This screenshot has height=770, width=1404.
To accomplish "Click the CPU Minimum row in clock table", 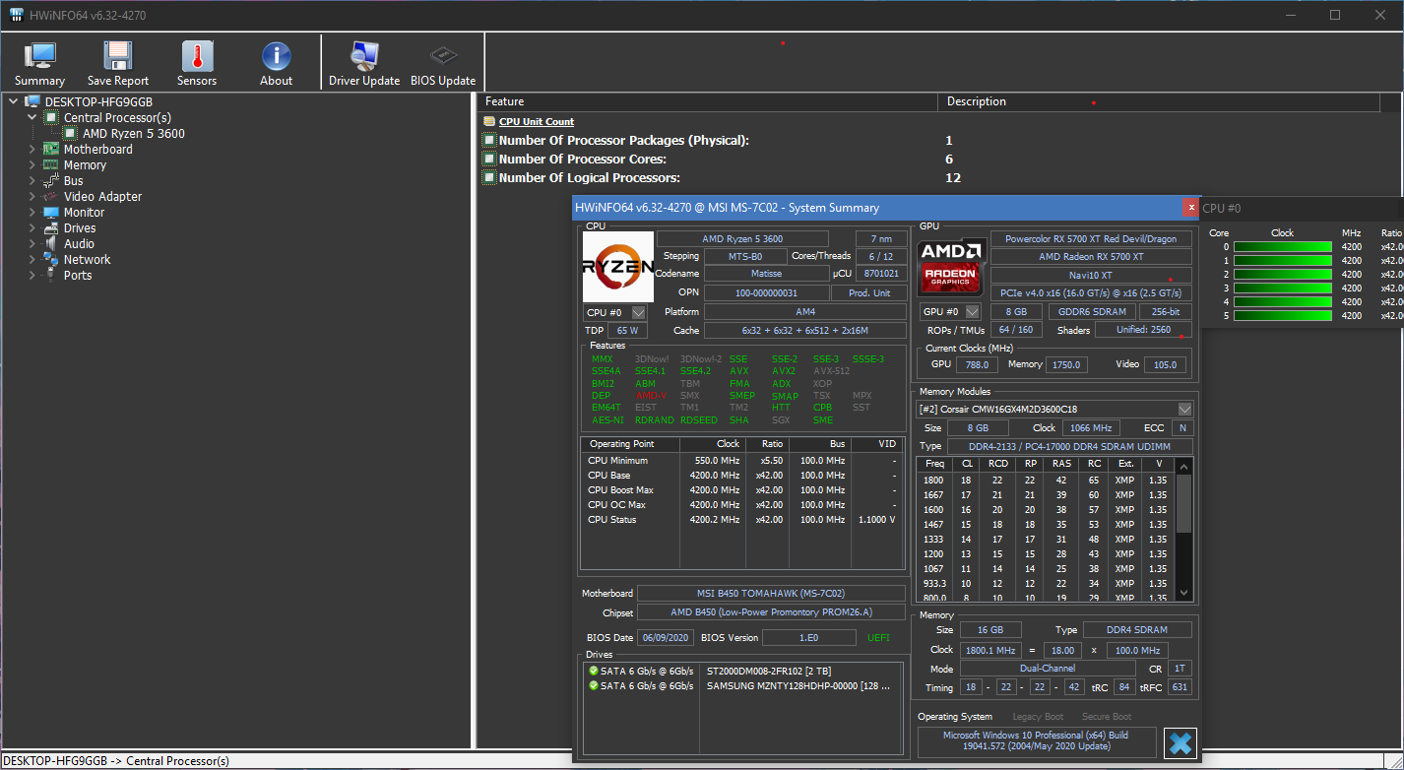I will pos(742,461).
